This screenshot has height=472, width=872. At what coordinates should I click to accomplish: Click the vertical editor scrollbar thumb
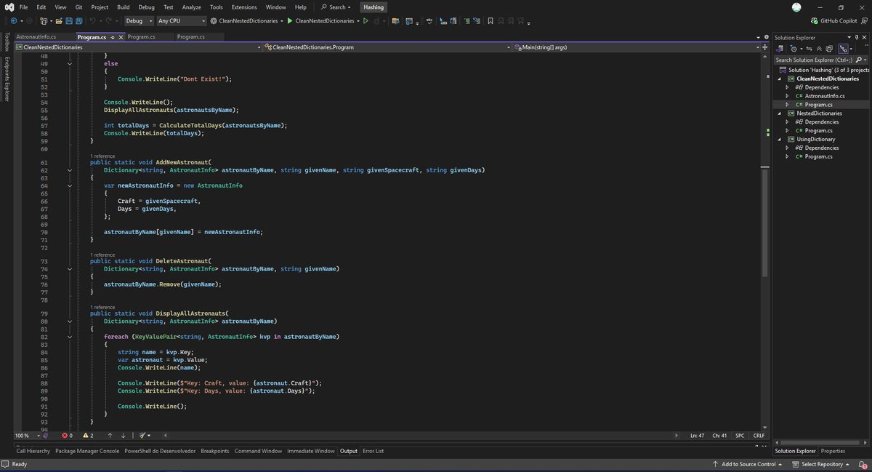[764, 222]
